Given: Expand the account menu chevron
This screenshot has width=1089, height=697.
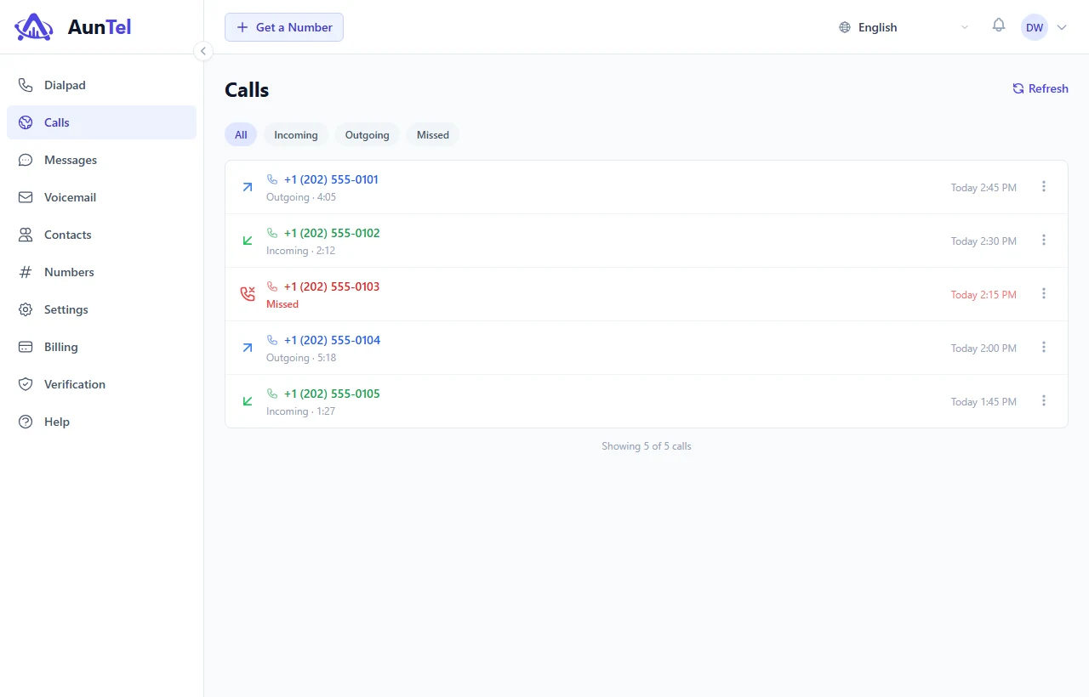Looking at the screenshot, I should click(1062, 27).
